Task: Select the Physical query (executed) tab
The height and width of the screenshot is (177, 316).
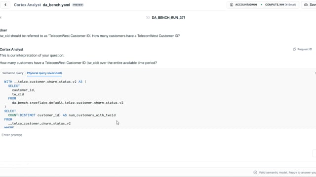Action: 44,73
